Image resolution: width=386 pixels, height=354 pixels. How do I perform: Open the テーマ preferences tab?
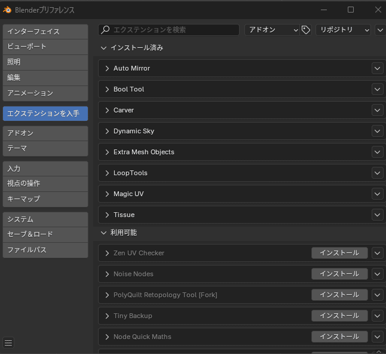tap(45, 148)
